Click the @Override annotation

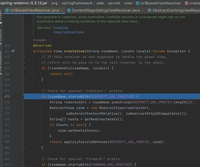[42, 46]
